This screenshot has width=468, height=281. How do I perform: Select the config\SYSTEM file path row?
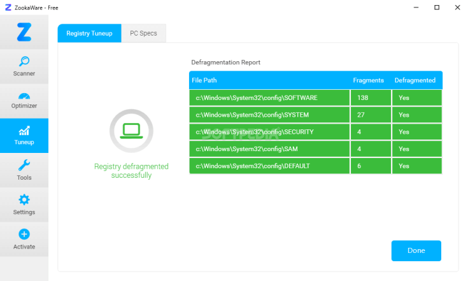[269, 115]
